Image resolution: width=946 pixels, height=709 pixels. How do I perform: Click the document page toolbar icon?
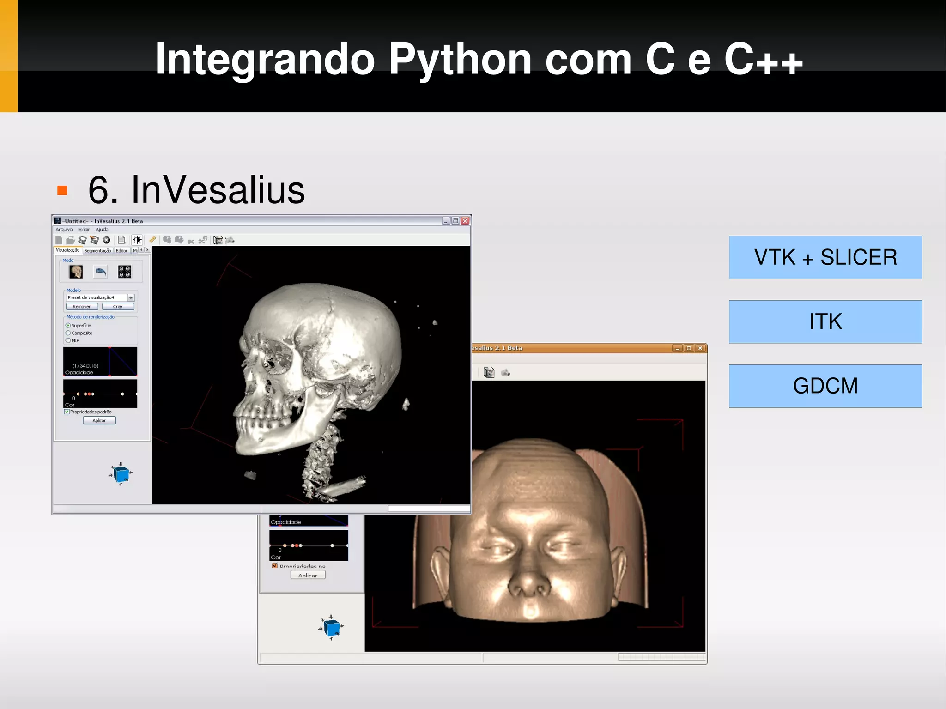click(121, 240)
